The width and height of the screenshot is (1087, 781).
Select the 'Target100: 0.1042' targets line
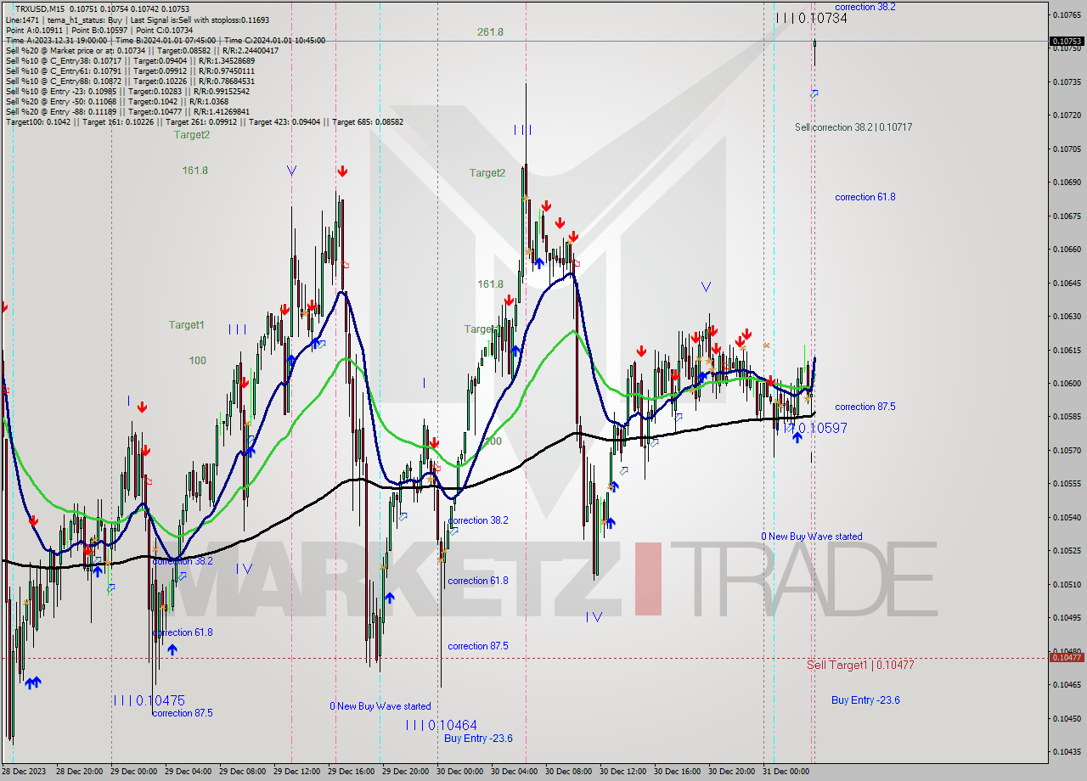204,121
